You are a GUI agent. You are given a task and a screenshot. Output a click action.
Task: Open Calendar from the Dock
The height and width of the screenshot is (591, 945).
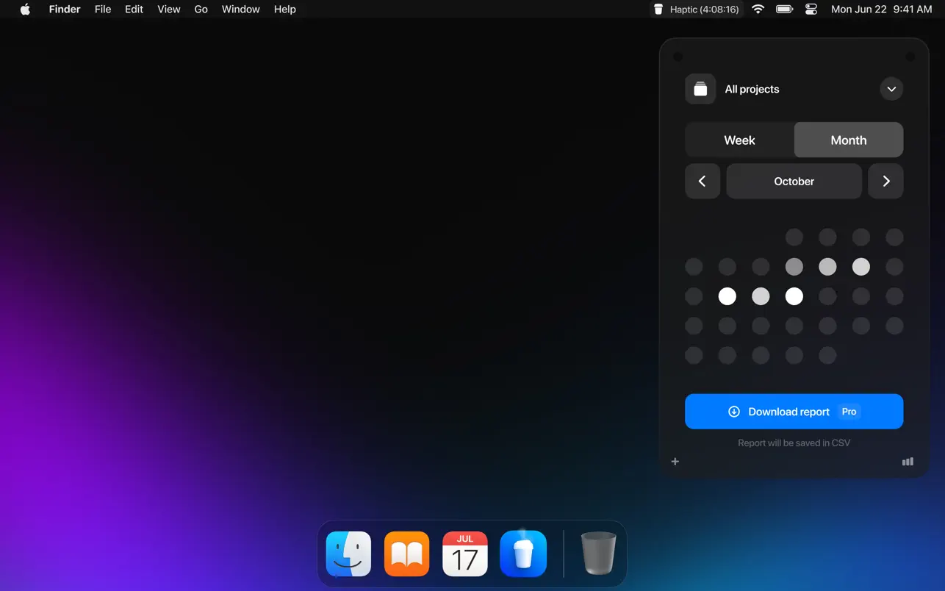465,554
